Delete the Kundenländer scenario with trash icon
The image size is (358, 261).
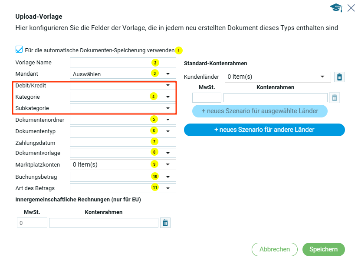click(339, 77)
